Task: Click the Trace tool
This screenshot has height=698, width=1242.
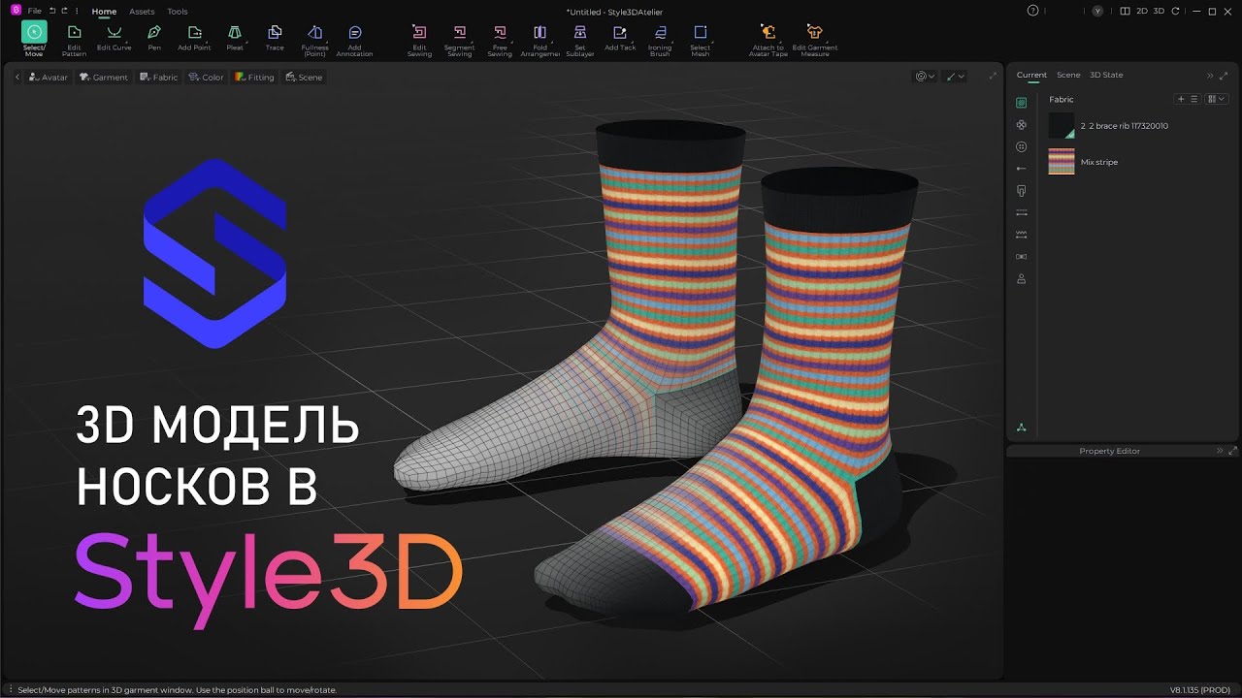Action: point(275,38)
